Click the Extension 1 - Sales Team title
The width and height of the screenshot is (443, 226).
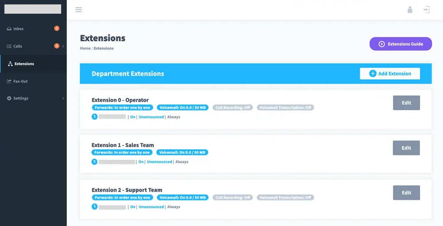click(x=123, y=145)
